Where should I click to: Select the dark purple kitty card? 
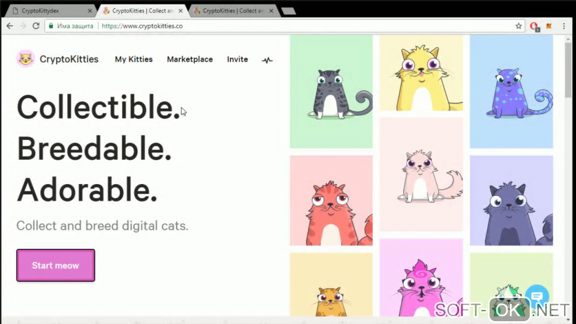512,200
